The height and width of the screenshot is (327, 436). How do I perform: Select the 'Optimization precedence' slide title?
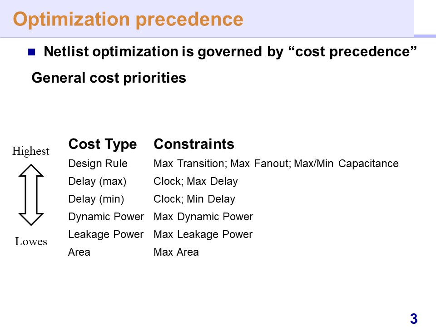coord(128,19)
